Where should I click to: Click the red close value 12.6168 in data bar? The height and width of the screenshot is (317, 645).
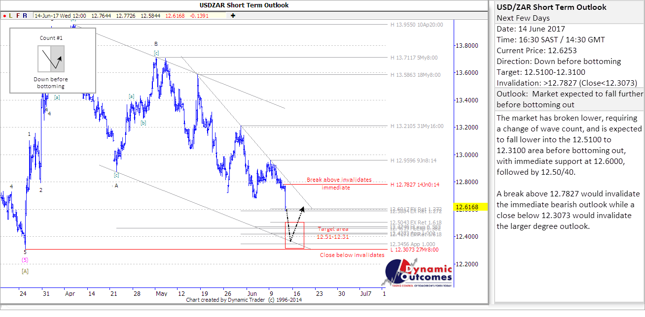pyautogui.click(x=175, y=16)
